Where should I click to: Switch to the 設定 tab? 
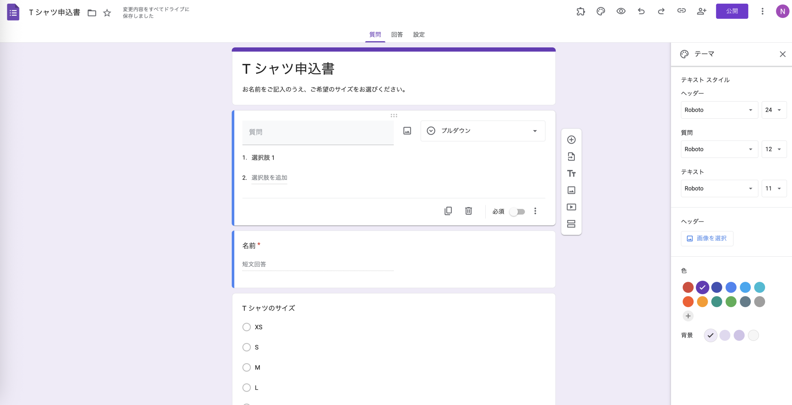click(419, 34)
